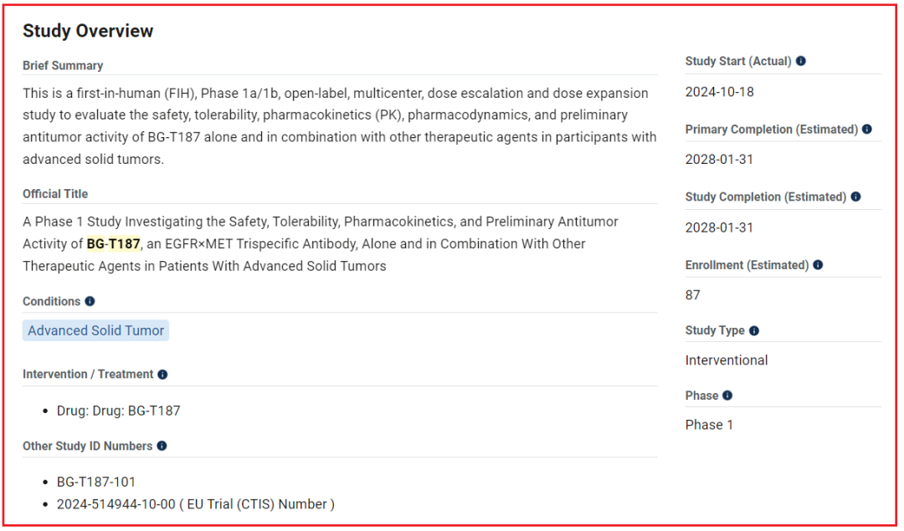
Task: Click the Interventional study type value
Action: point(727,360)
